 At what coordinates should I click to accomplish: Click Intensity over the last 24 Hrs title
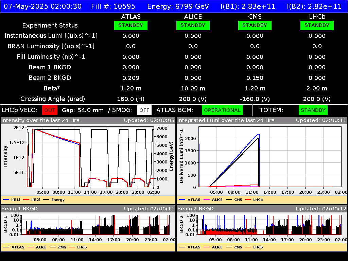[x=40, y=121]
